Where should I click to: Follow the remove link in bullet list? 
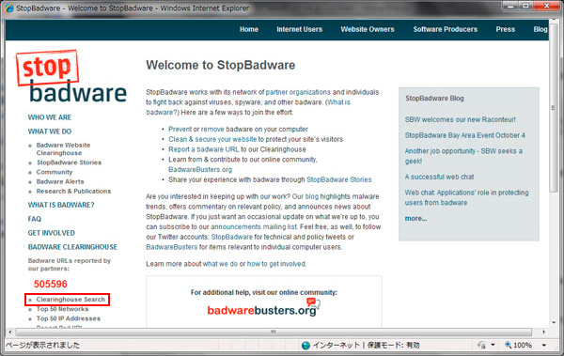click(x=212, y=129)
